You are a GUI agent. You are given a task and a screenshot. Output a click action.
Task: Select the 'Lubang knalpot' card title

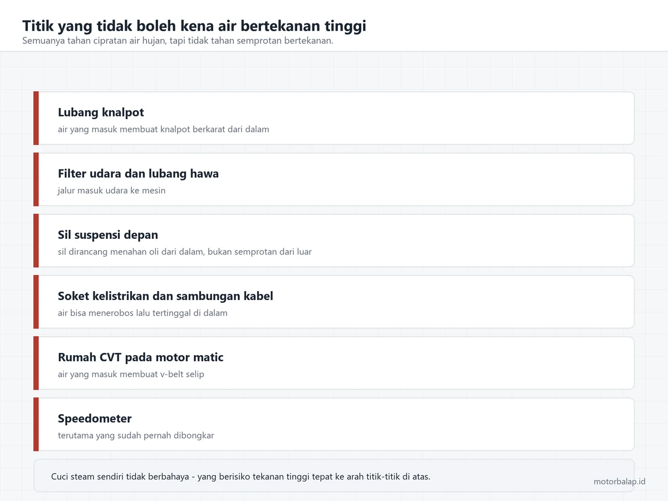point(101,112)
